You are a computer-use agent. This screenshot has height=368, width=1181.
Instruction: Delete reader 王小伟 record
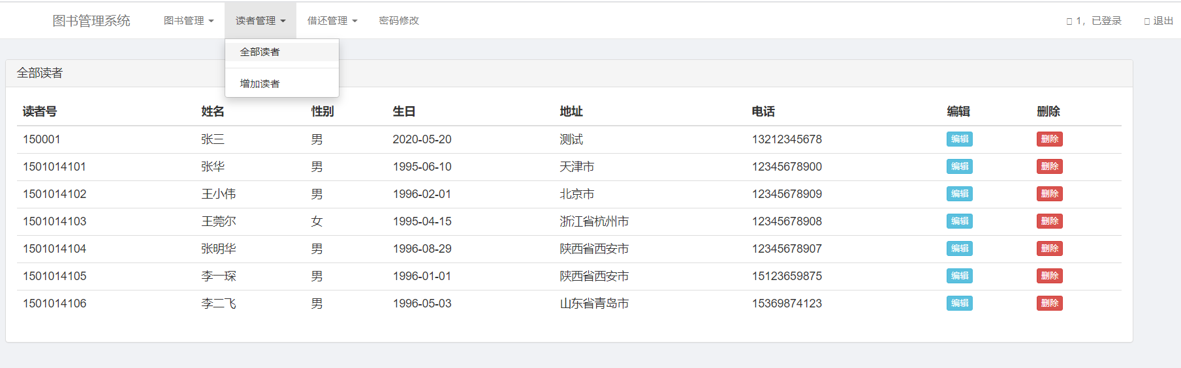pyautogui.click(x=1050, y=193)
